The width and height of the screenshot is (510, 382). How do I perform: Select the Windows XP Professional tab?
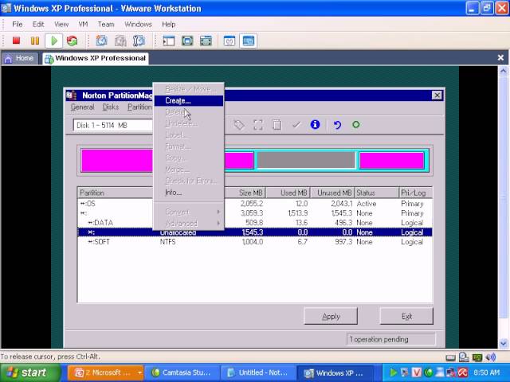point(96,58)
